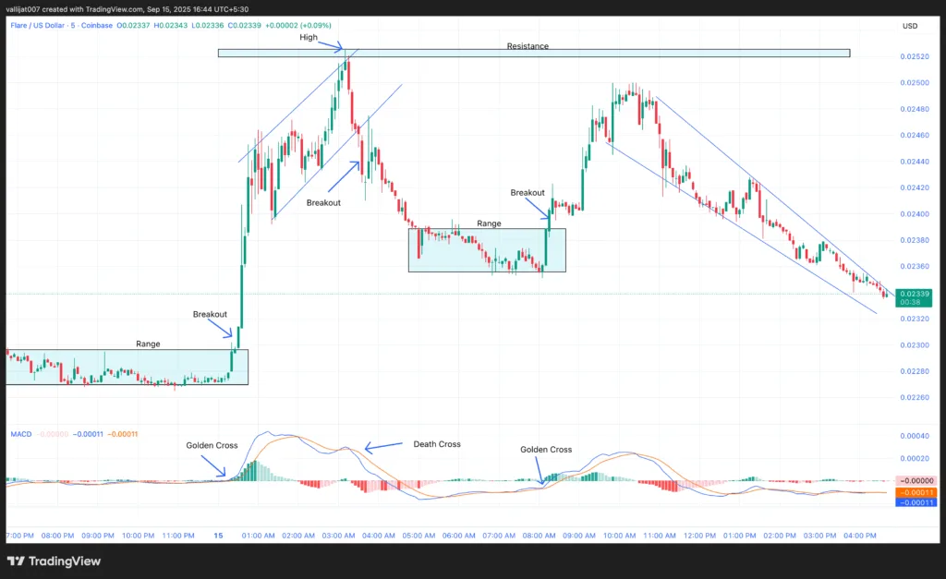Click the blue -0.00011 value in MACD legend
The height and width of the screenshot is (579, 946).
88,434
